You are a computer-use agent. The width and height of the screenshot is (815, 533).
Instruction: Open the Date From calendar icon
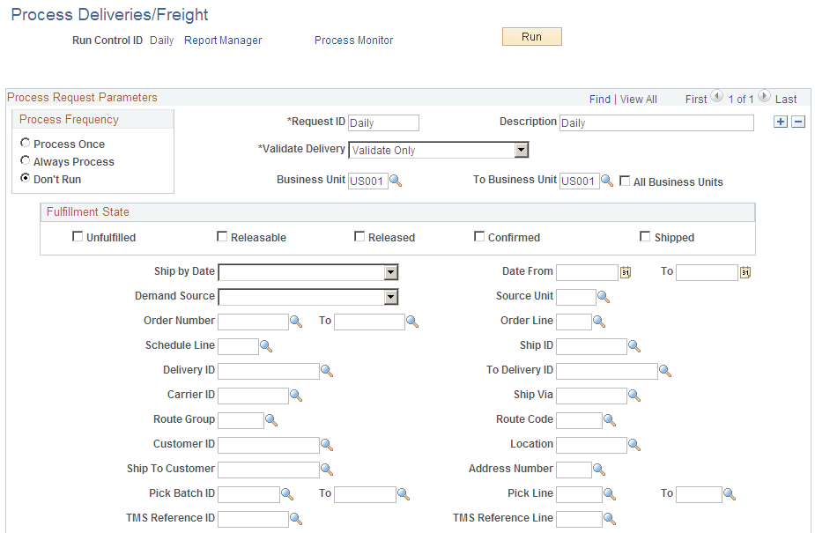coord(626,272)
